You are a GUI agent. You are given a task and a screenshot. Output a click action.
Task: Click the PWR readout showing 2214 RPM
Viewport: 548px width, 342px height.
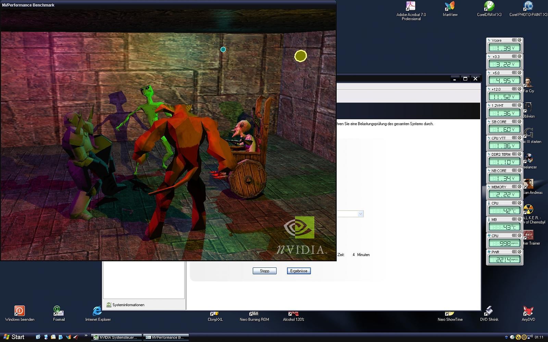pos(505,260)
